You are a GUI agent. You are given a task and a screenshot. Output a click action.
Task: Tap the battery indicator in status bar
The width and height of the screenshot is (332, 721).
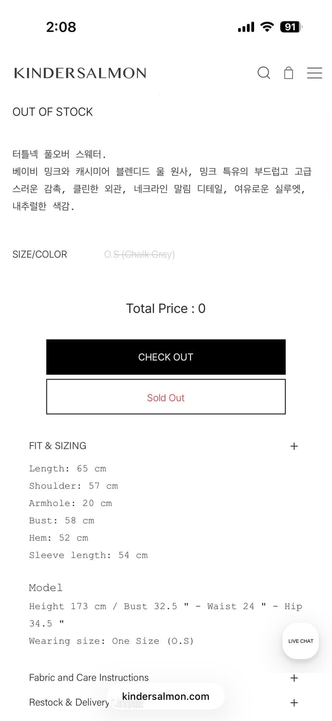(291, 27)
